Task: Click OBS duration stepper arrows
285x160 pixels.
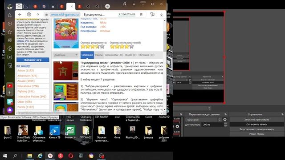Action: (225, 124)
